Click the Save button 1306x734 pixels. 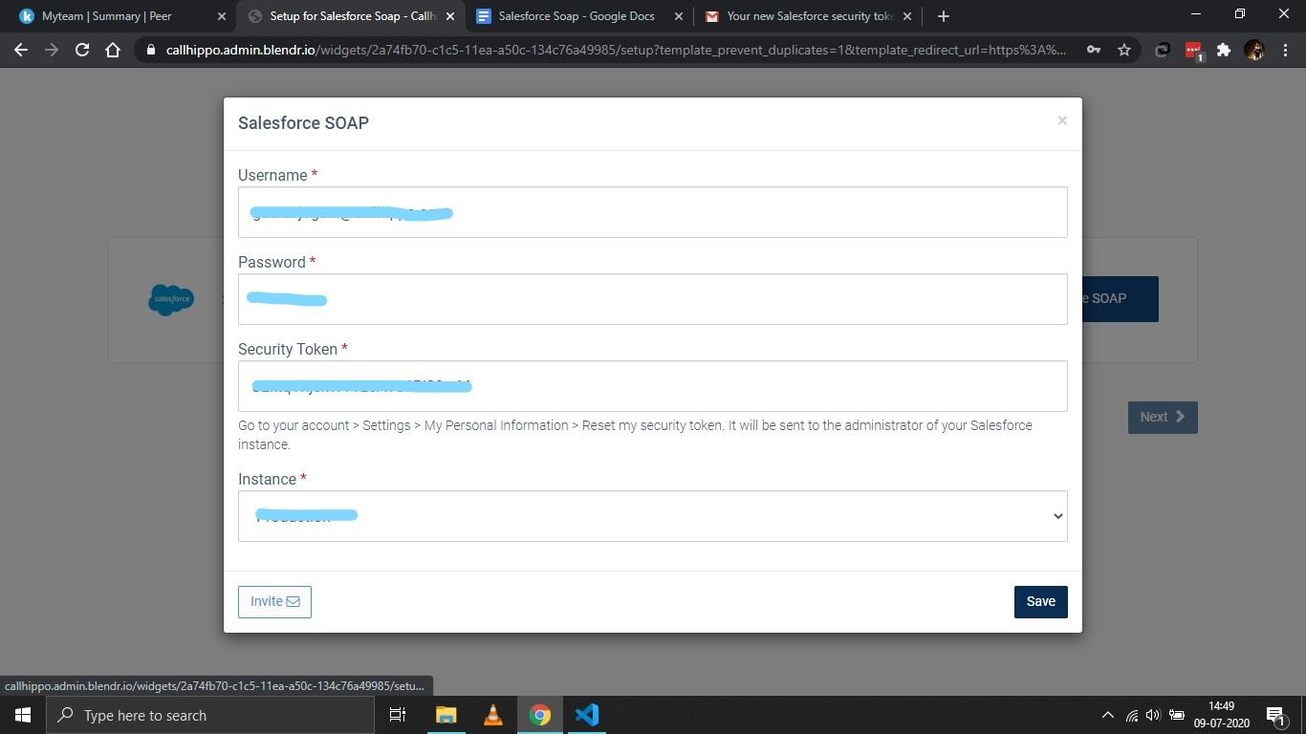[x=1040, y=601]
